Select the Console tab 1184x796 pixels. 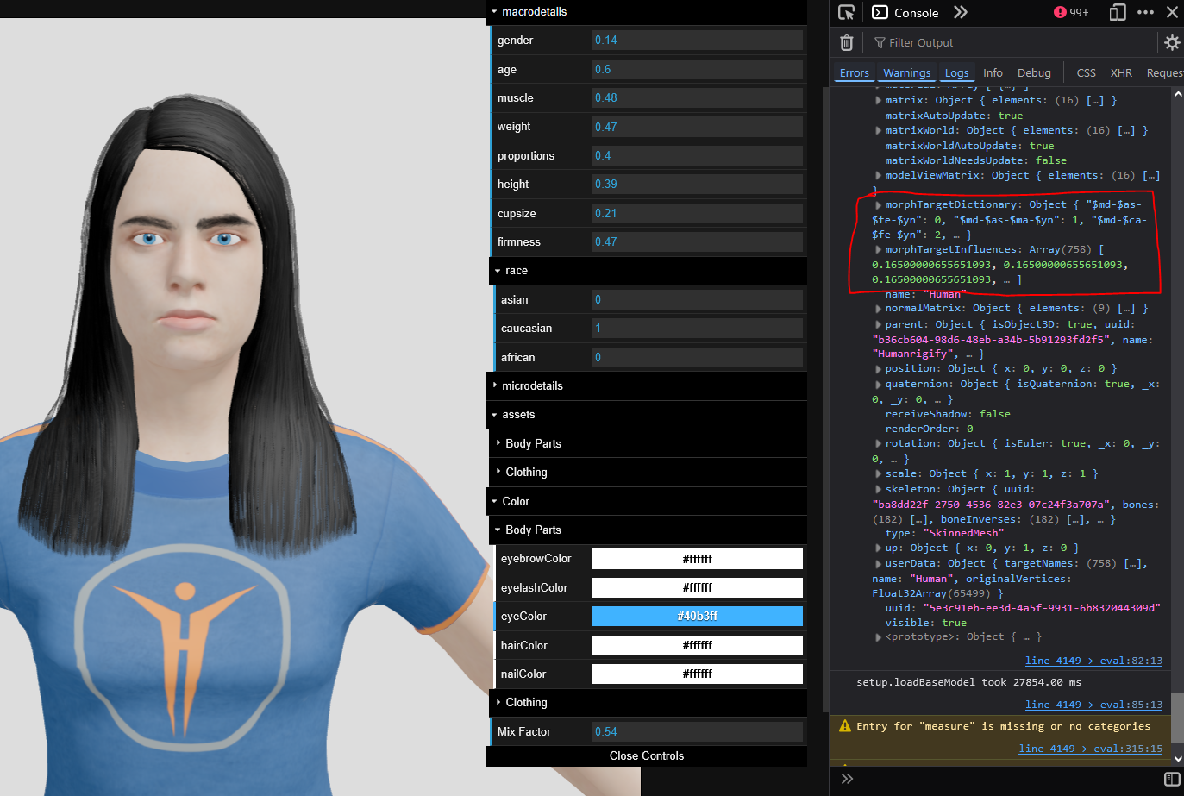pos(905,12)
